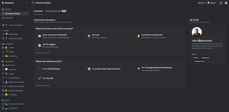Open the welcome channel
This screenshot has width=229, height=112.
pos(15,56)
